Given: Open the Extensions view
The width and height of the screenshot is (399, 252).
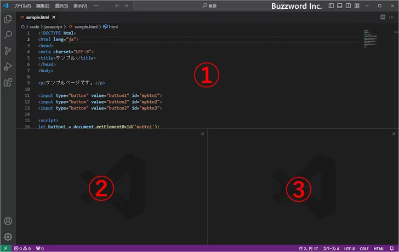Looking at the screenshot, I should click(8, 83).
